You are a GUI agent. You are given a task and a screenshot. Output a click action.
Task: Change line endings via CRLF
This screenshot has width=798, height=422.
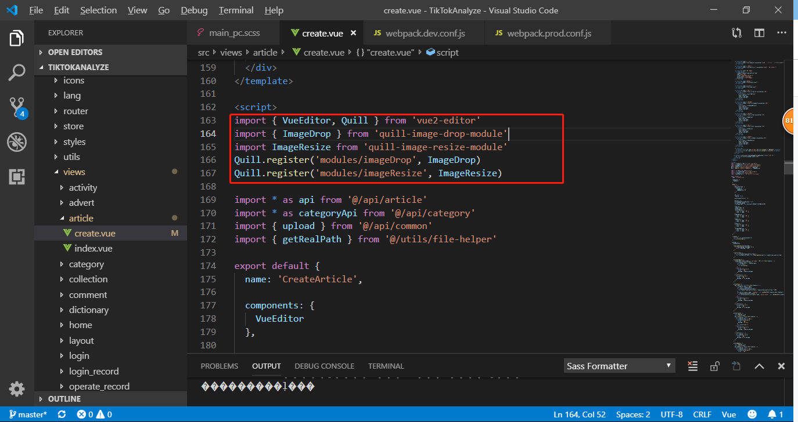[x=702, y=414]
